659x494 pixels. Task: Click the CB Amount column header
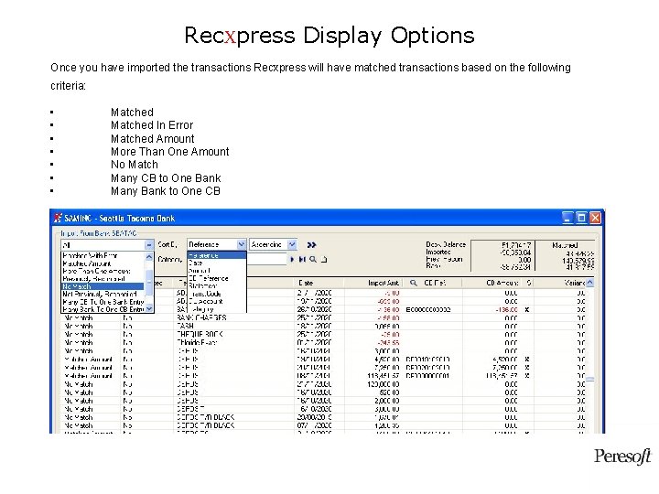502,283
